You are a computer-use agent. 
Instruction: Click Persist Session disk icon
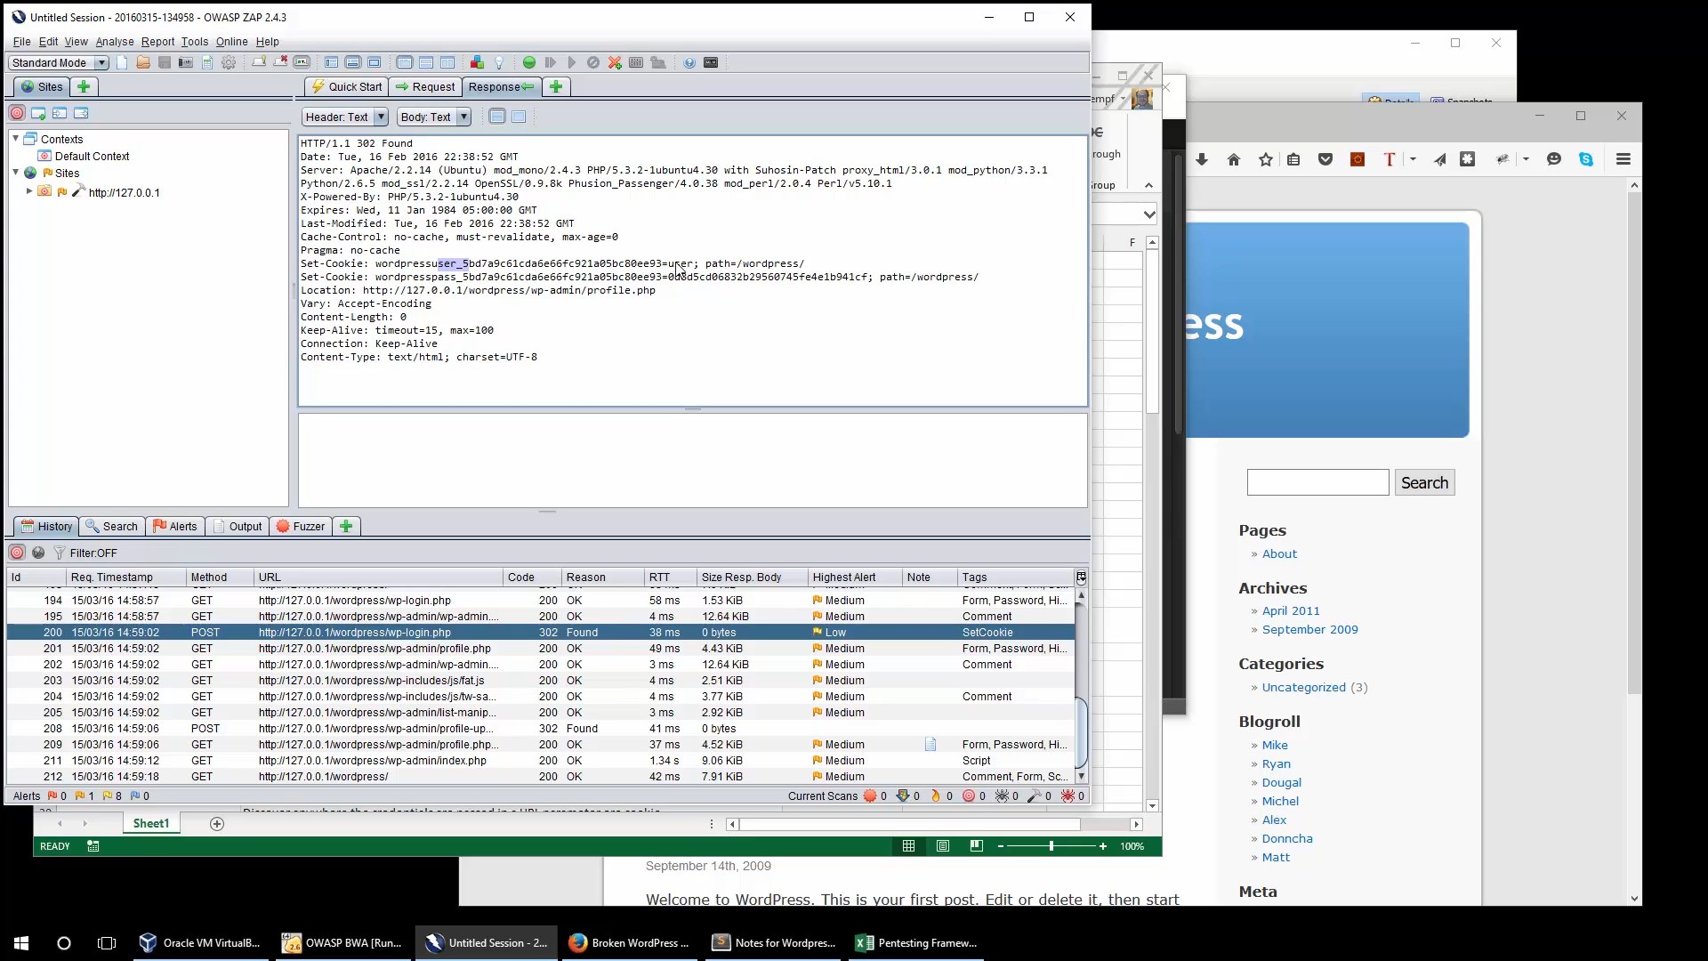coord(165,62)
